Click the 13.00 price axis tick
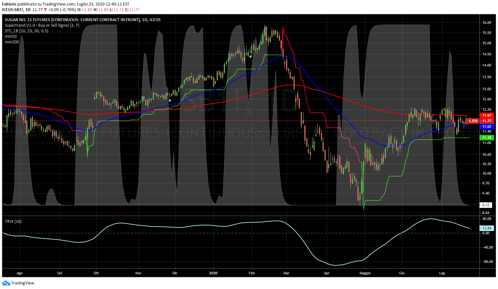Viewport: 498px width, 289px height. 487,89
